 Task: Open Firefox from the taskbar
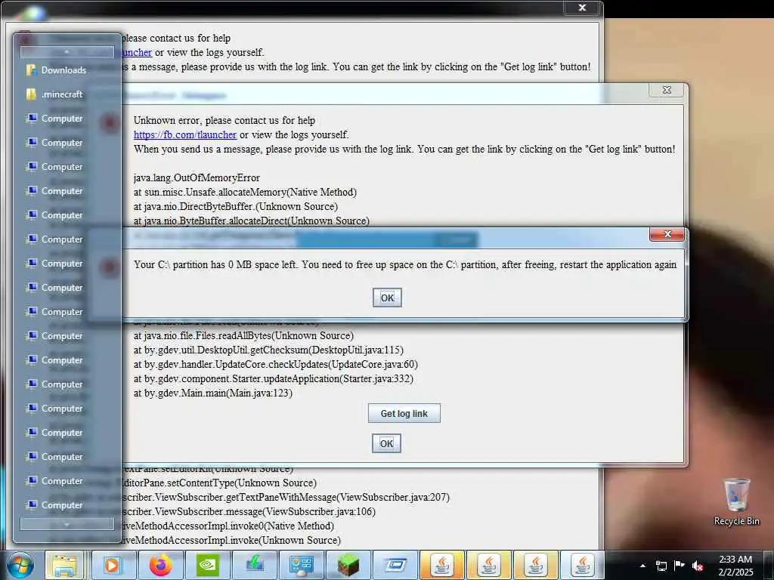160,565
